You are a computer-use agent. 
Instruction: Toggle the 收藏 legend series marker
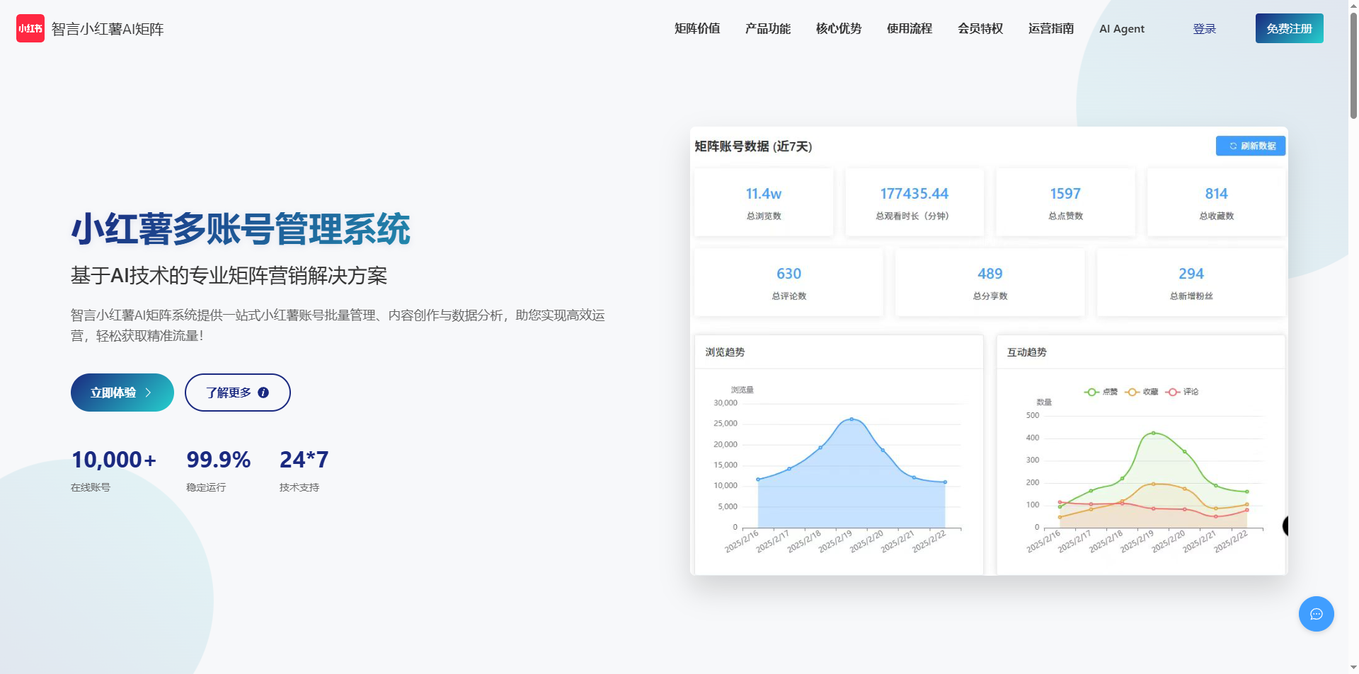click(1132, 392)
